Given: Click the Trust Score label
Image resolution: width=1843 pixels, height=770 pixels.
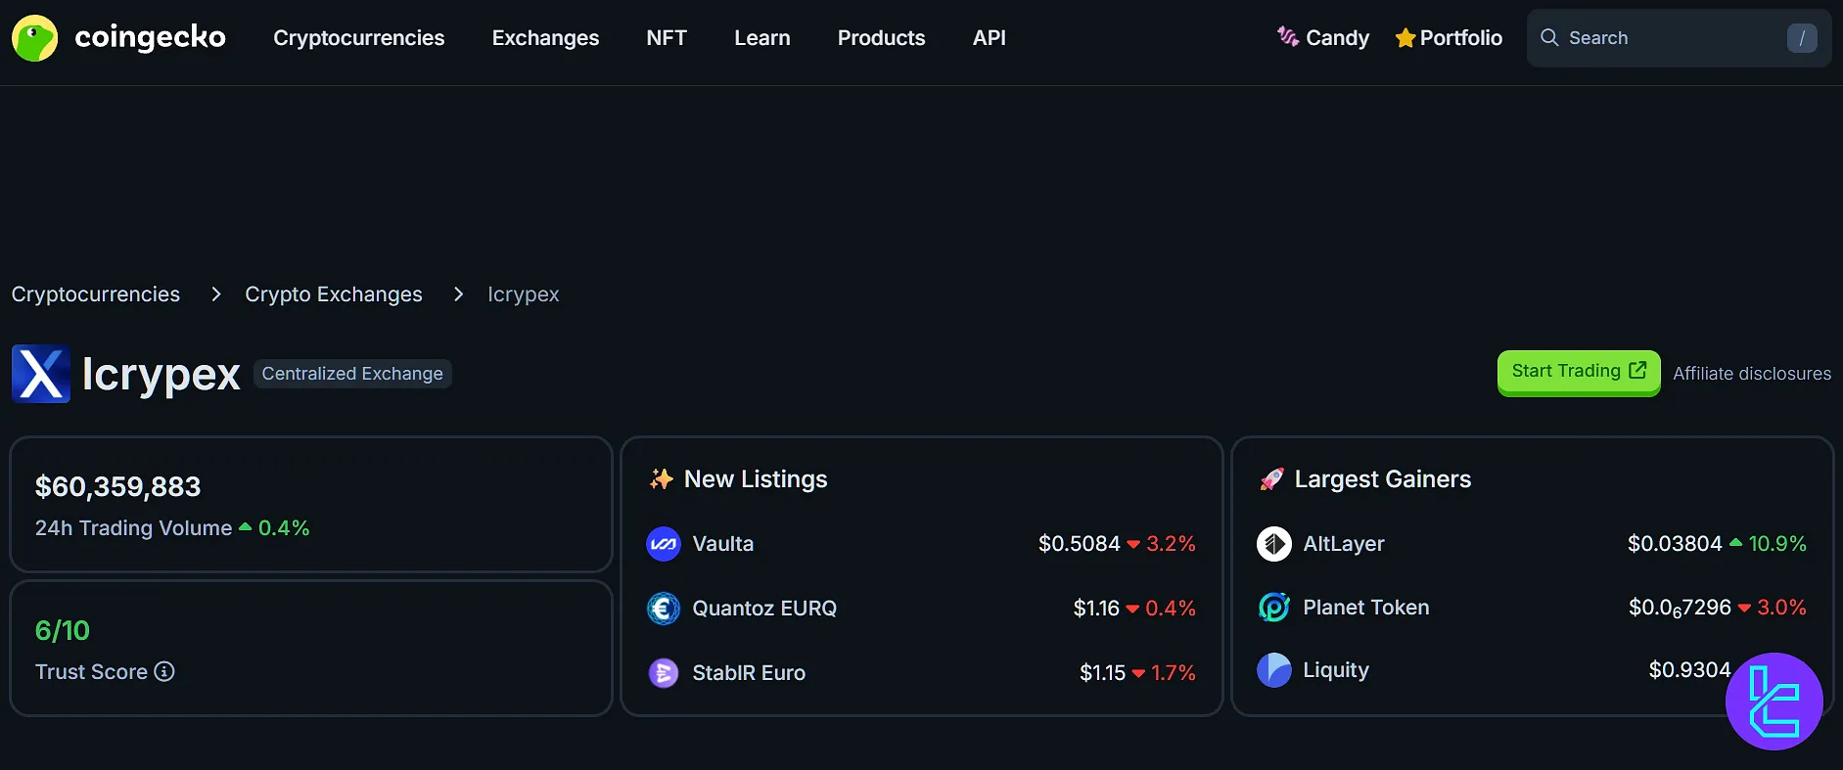Looking at the screenshot, I should pyautogui.click(x=91, y=672).
